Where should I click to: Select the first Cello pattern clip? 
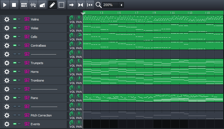click(118, 37)
